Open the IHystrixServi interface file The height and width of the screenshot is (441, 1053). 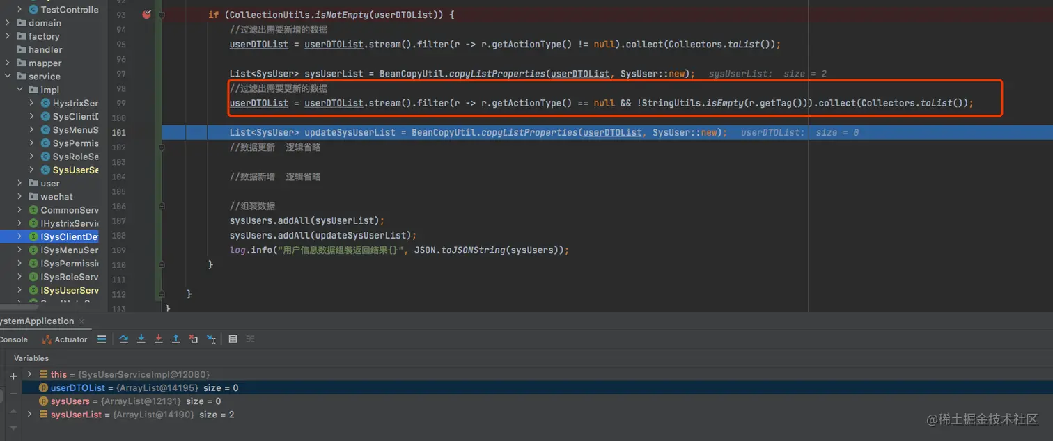[x=70, y=223]
